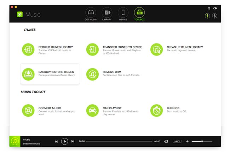Click the microphone record icon
Viewport: 230px width, 152px height.
pos(214,16)
